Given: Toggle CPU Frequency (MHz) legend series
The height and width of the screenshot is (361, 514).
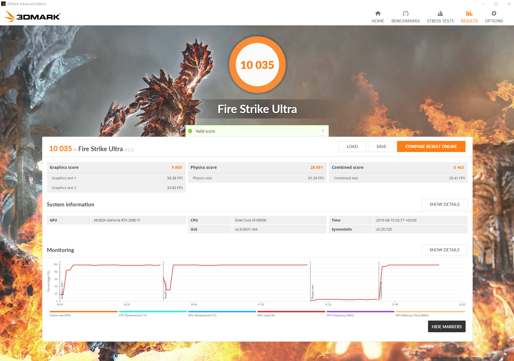Looking at the screenshot, I should (x=360, y=314).
